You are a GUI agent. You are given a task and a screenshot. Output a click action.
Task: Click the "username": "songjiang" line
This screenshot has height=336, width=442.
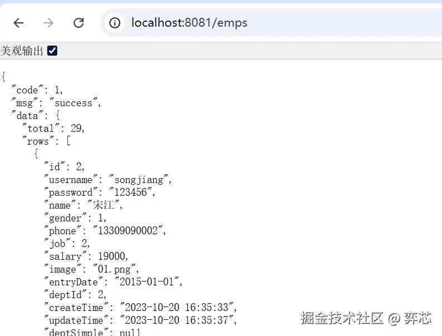[108, 180]
